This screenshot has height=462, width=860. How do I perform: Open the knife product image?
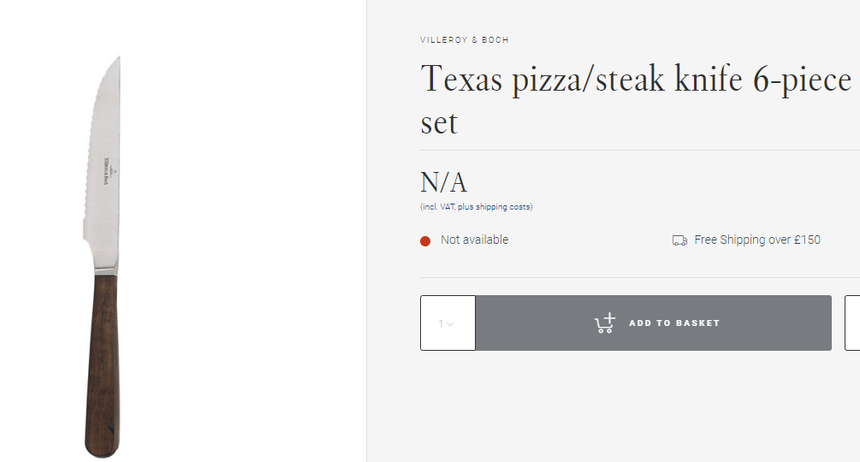tap(103, 257)
